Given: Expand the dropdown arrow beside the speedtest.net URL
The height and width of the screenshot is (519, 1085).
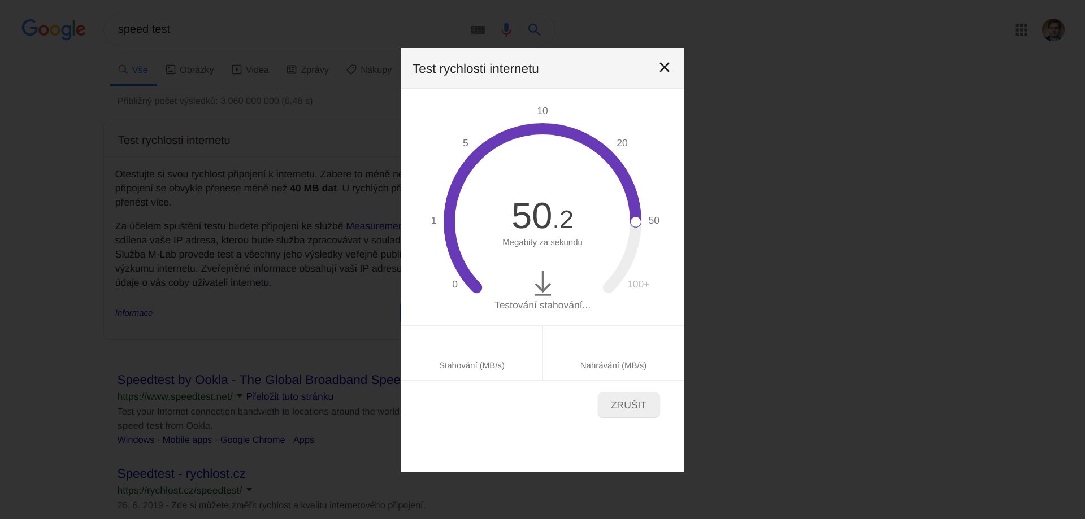Looking at the screenshot, I should coord(240,396).
